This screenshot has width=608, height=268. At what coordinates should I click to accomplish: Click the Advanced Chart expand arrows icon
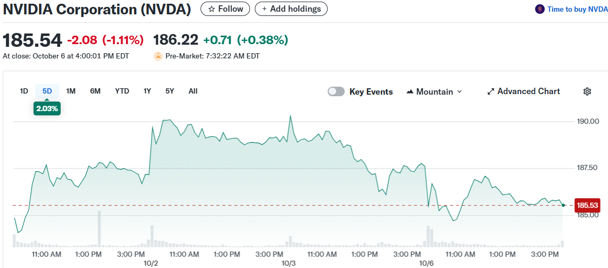pos(491,91)
